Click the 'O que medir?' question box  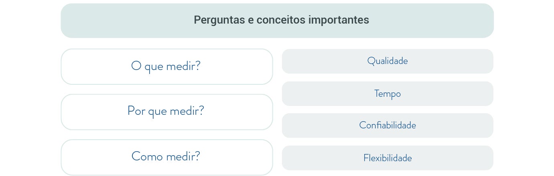pyautogui.click(x=166, y=66)
